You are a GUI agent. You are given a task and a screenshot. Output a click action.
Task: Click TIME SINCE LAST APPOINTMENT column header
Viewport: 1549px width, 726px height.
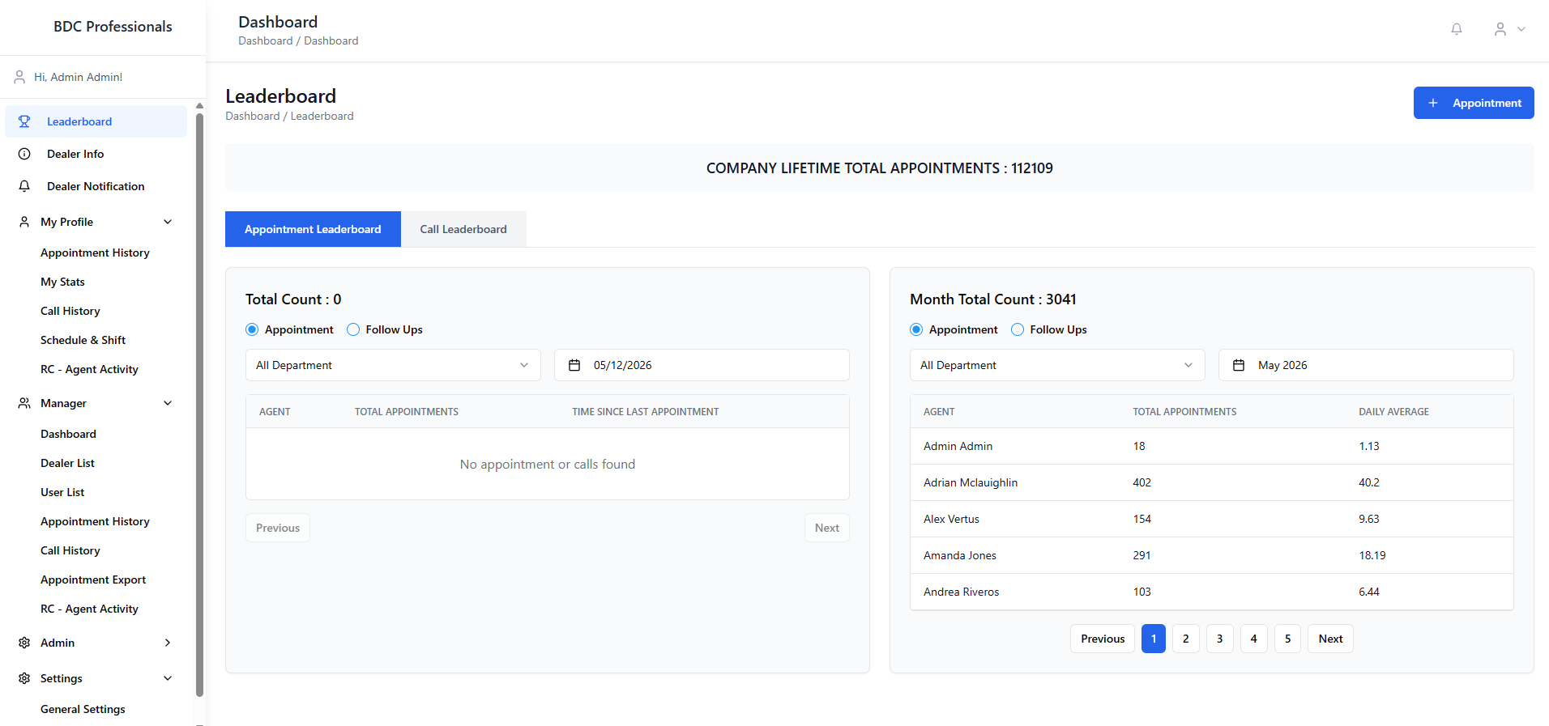[645, 412]
